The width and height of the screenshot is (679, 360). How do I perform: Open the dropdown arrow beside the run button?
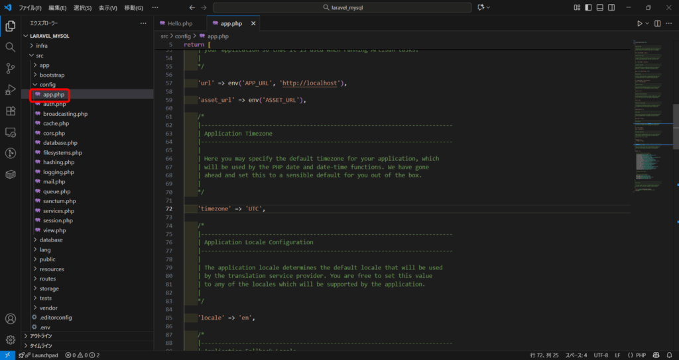coord(648,23)
